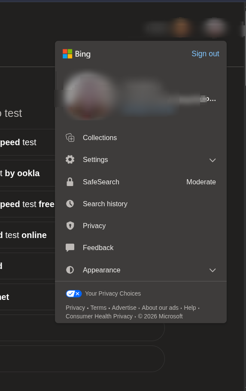Click the Privacy shield icon
Screen dimensions: 246x391
point(70,226)
